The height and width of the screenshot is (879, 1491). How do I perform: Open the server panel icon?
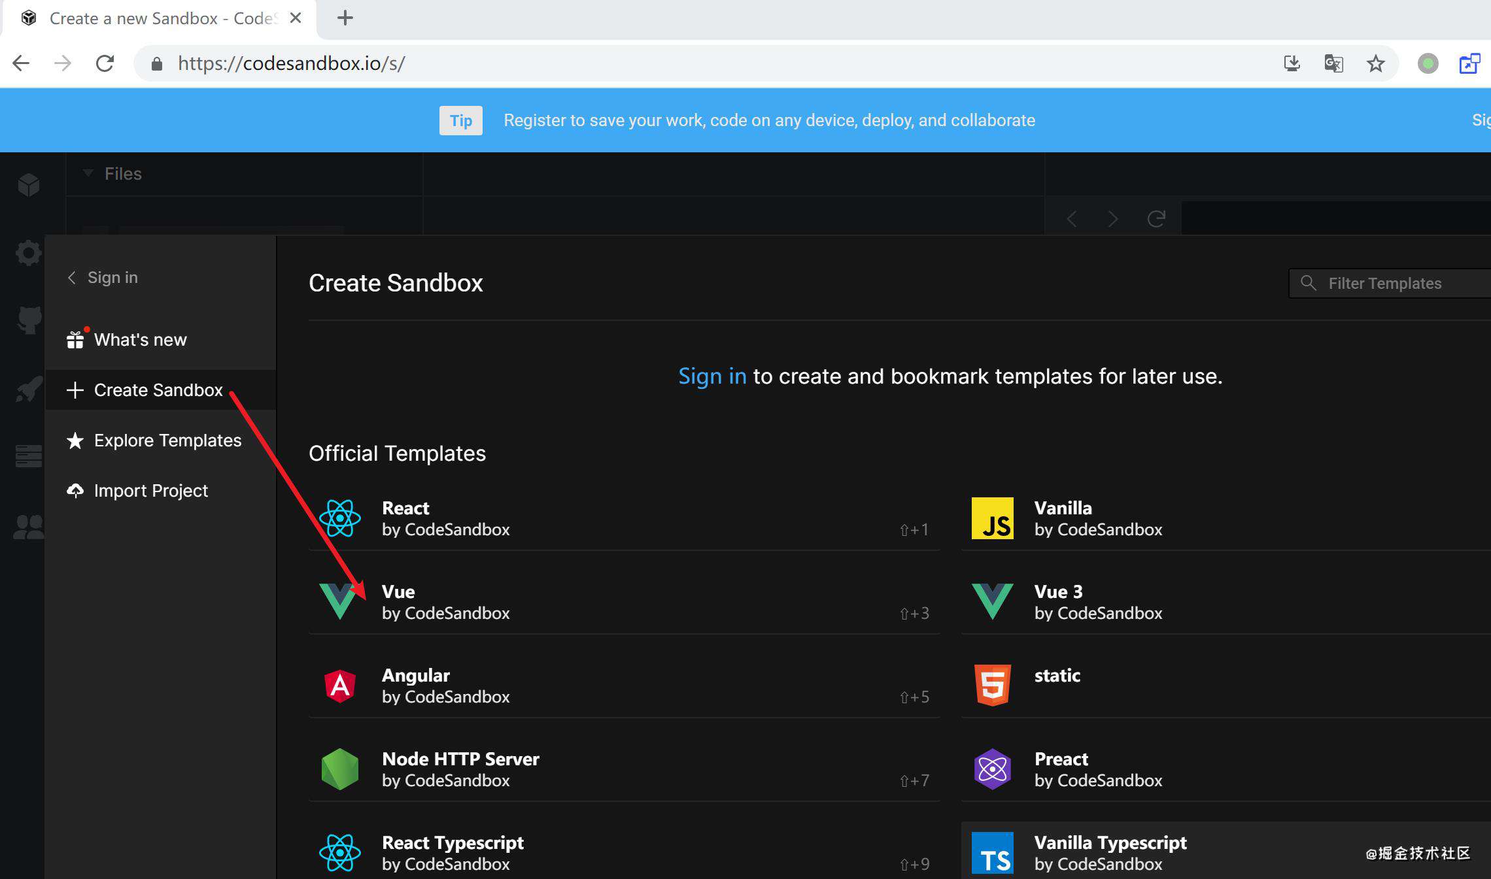point(29,456)
